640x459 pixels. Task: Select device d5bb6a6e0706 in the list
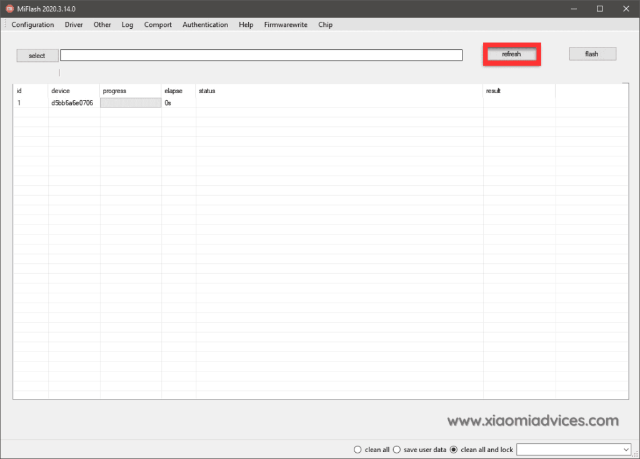pyautogui.click(x=72, y=103)
